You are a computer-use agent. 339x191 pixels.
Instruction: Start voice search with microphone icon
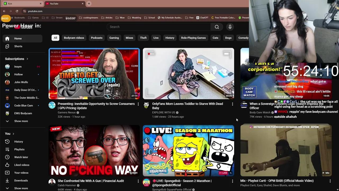(230, 27)
